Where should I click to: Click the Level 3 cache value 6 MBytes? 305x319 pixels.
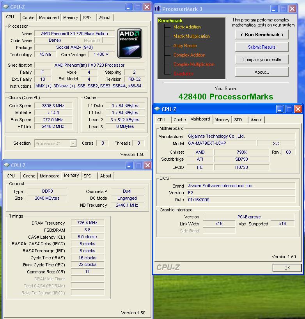[125, 126]
